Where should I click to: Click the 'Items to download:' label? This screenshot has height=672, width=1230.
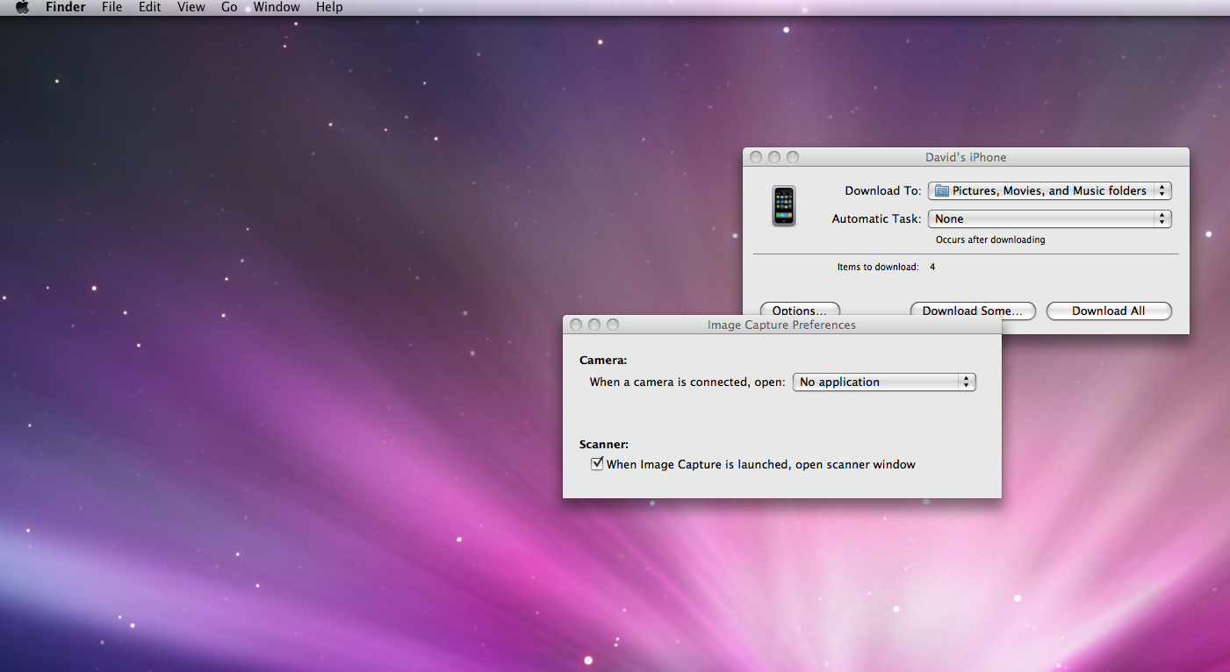click(x=878, y=267)
